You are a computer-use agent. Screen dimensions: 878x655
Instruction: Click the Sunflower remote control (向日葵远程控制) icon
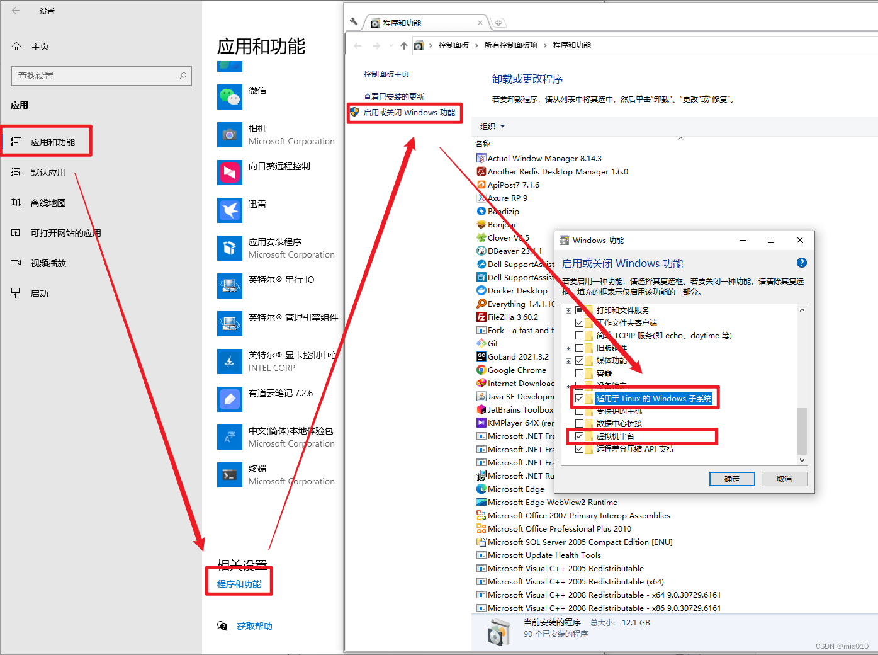230,173
